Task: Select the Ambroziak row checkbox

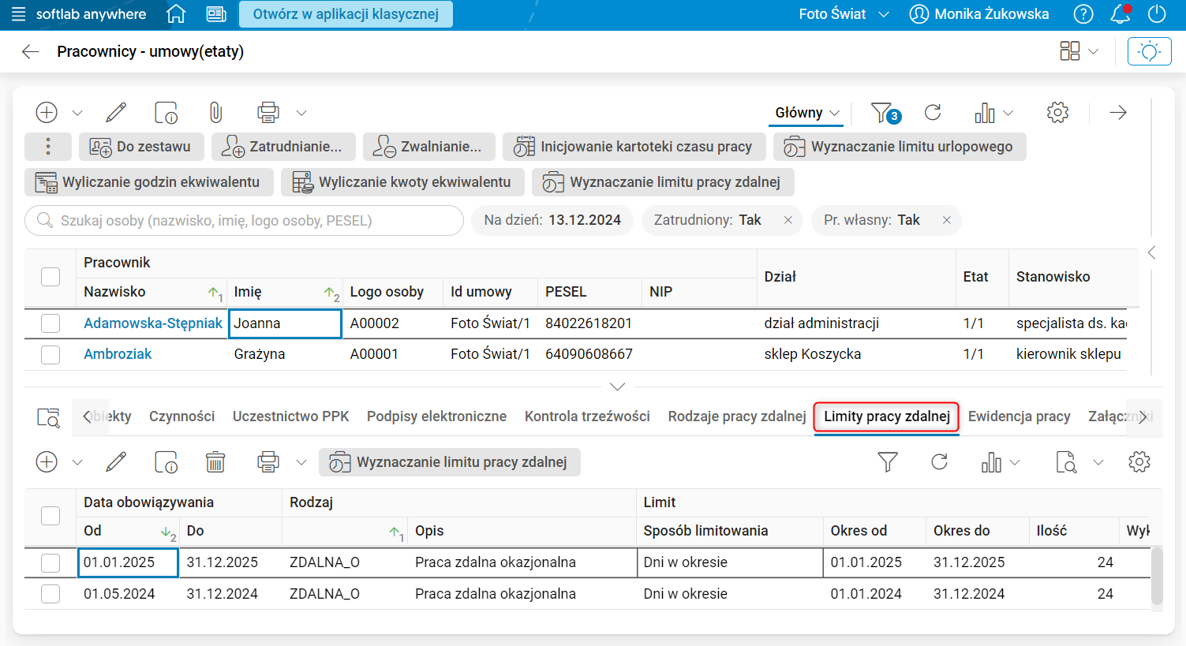Action: (x=51, y=354)
